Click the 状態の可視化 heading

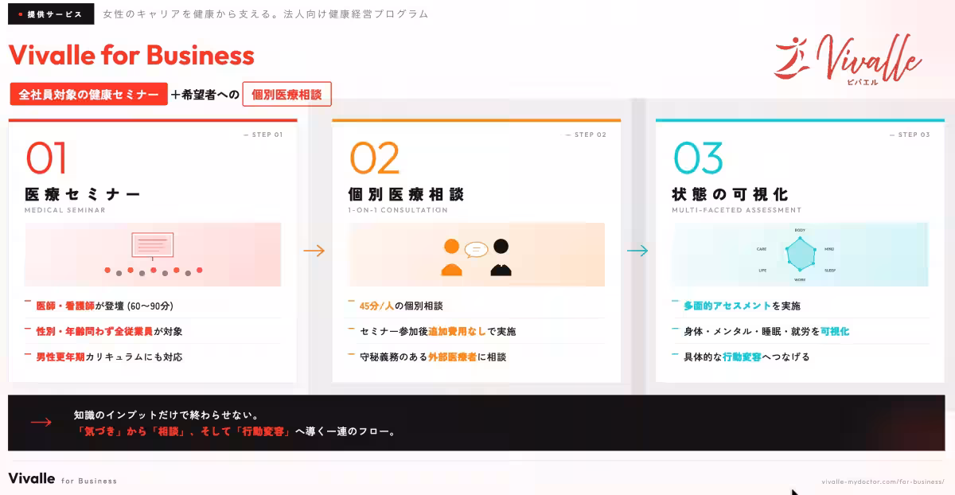pyautogui.click(x=730, y=194)
